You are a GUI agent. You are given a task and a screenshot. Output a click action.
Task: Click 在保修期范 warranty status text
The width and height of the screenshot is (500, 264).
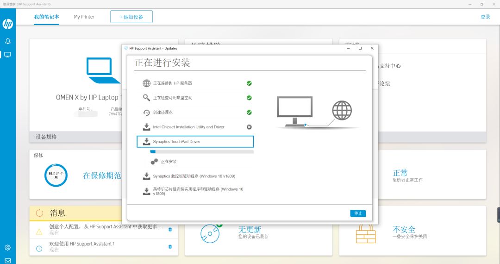tap(102, 176)
